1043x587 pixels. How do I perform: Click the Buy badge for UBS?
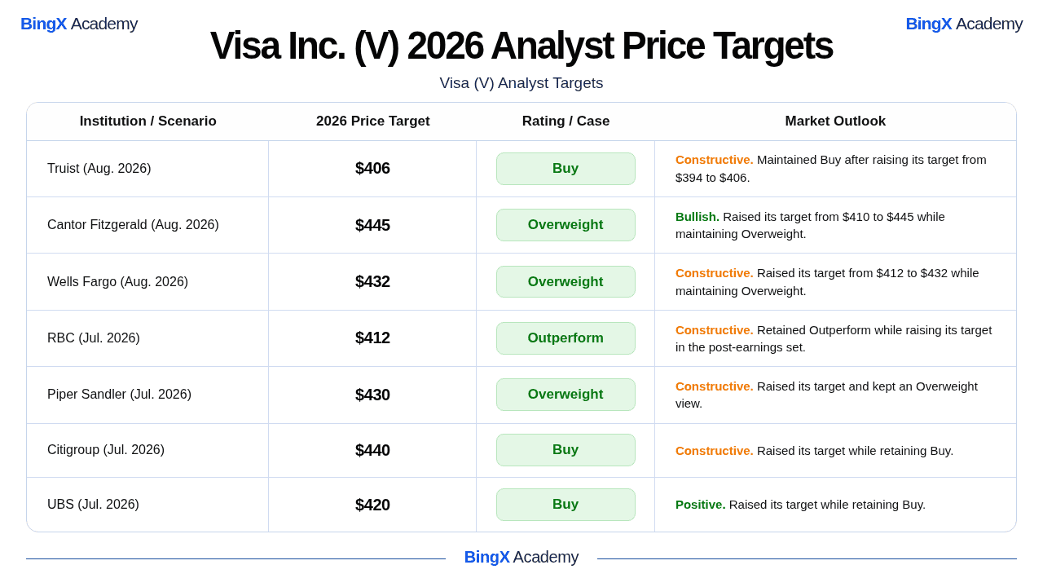566,505
